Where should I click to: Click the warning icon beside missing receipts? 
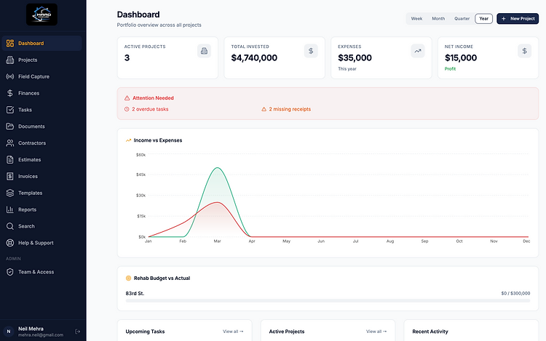[x=264, y=109]
